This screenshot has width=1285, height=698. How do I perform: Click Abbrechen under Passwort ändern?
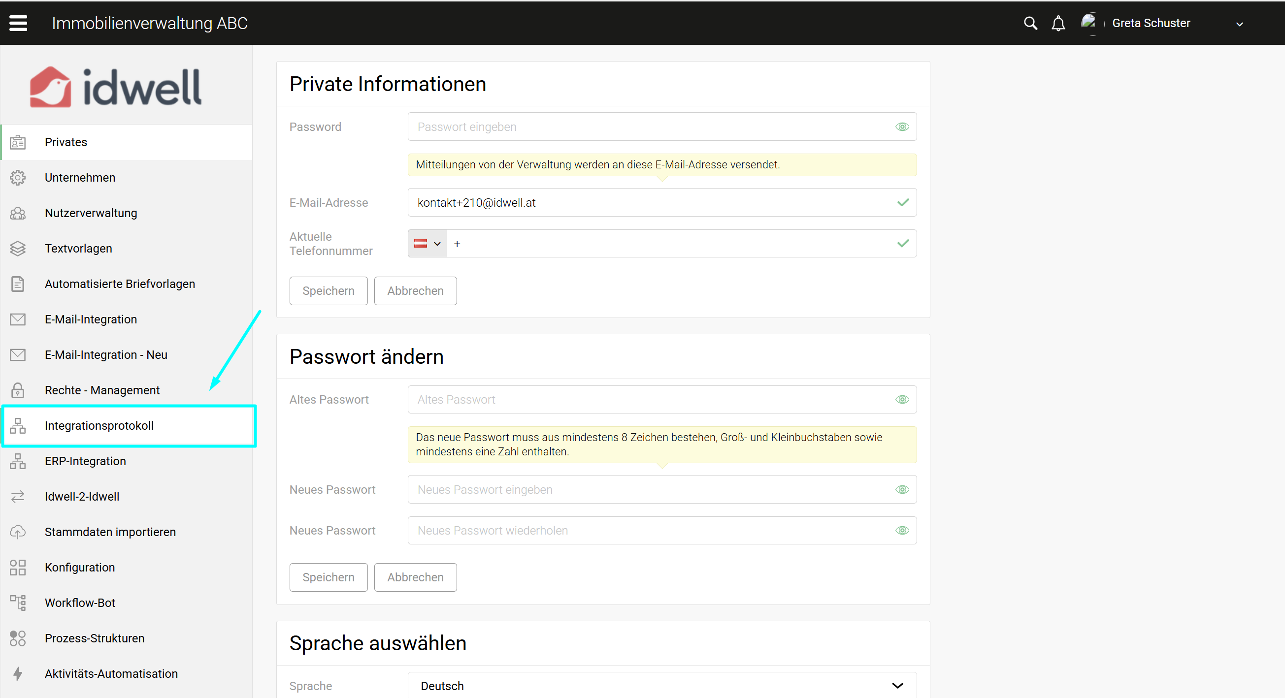tap(415, 577)
